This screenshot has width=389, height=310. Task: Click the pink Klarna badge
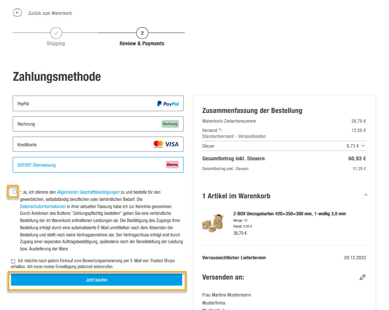point(172,165)
